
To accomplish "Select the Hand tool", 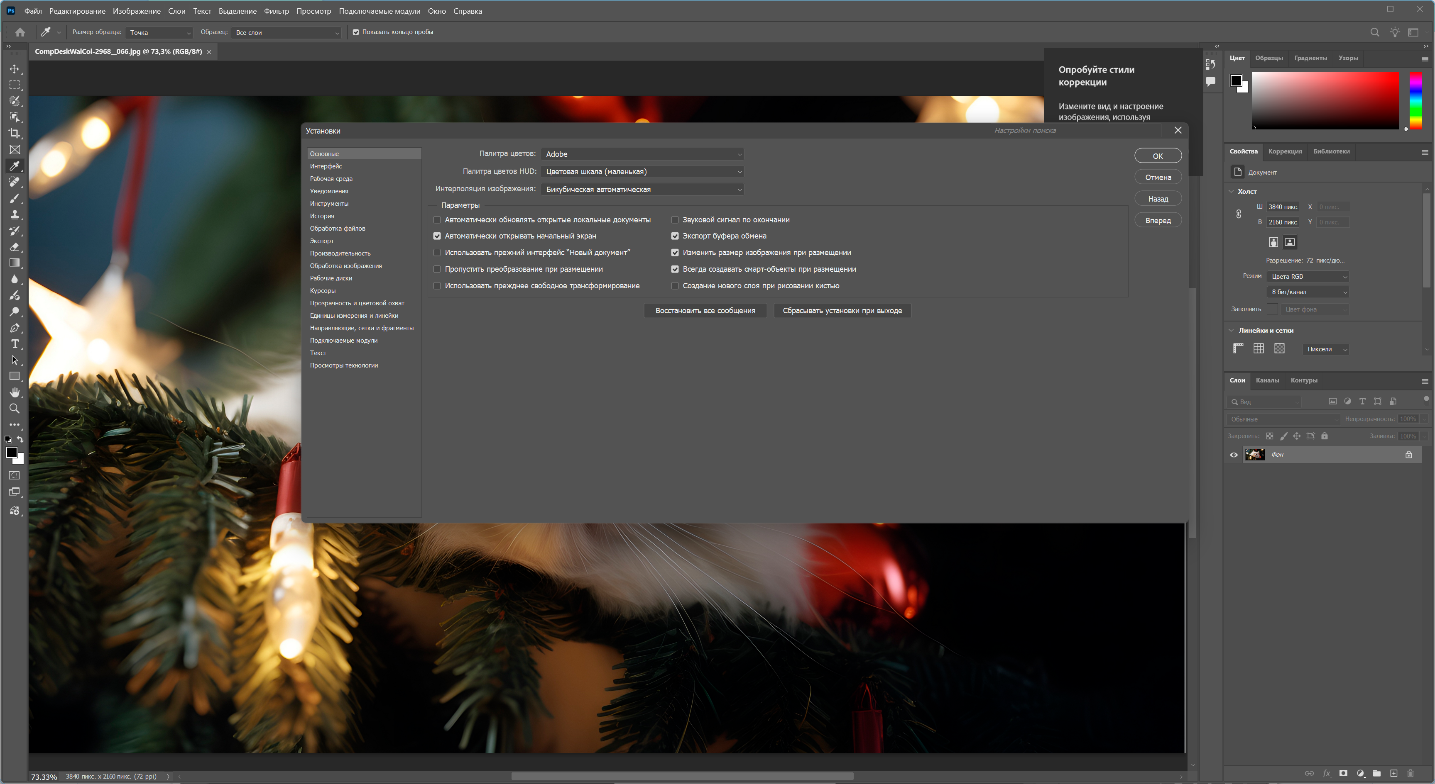I will 15,392.
